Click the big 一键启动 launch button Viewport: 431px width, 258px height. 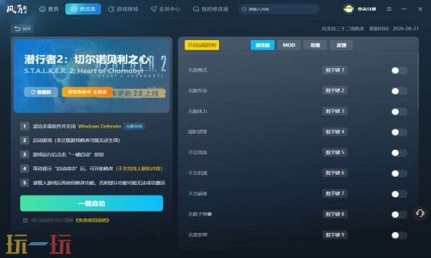pos(91,203)
